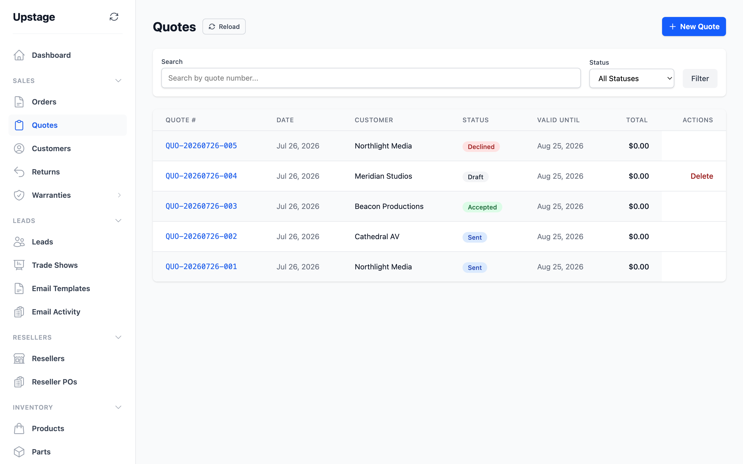Click the New Quote button
The image size is (743, 464).
click(694, 27)
